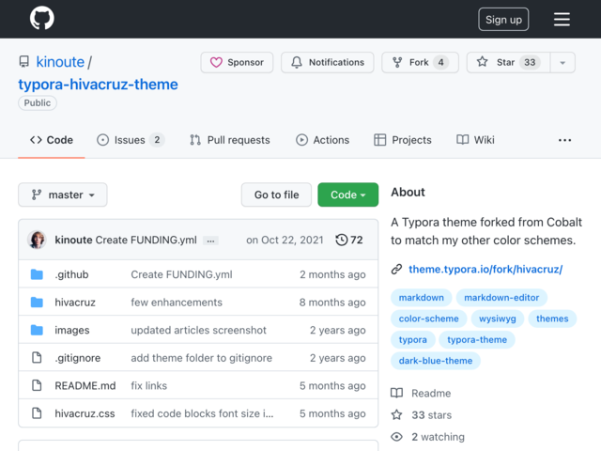Click the kinoute avatar in latest commit

(38, 241)
